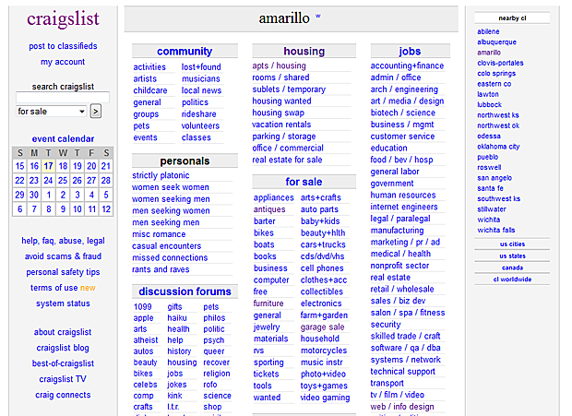
Task: Expand the us states list
Action: (x=512, y=256)
